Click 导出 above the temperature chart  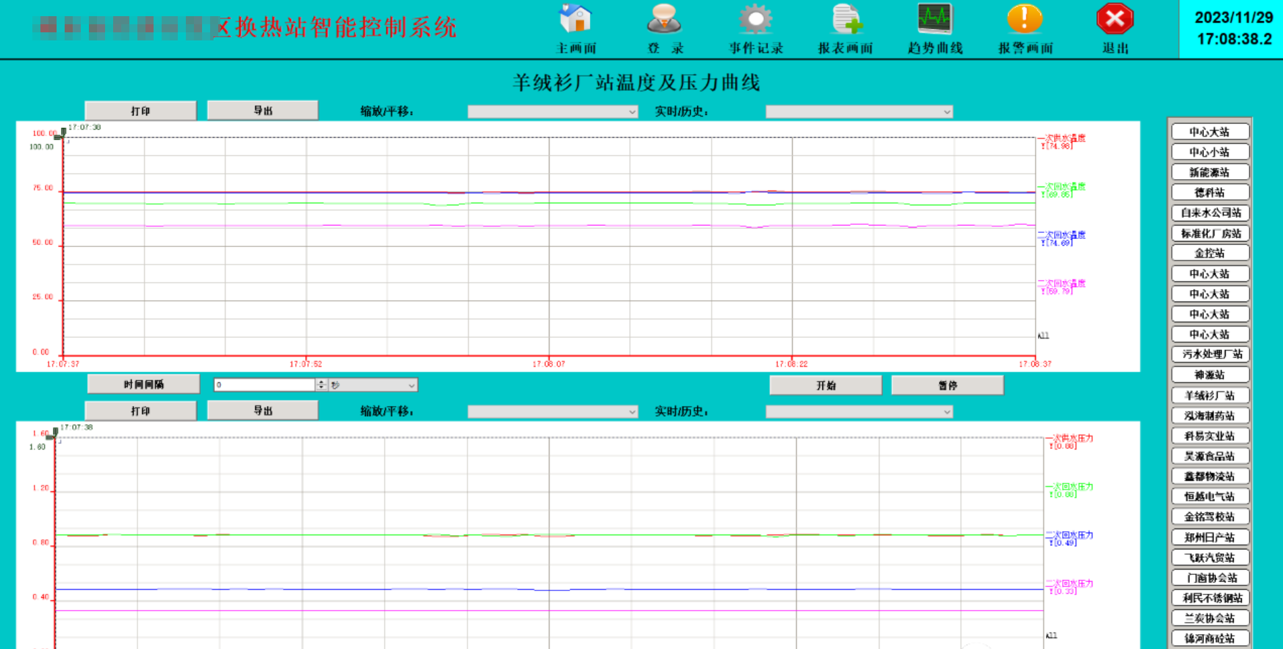point(262,110)
